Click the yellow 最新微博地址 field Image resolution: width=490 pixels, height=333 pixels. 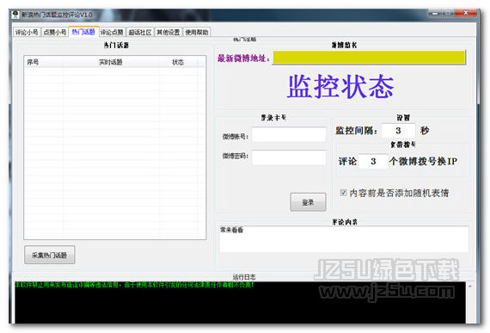point(369,58)
